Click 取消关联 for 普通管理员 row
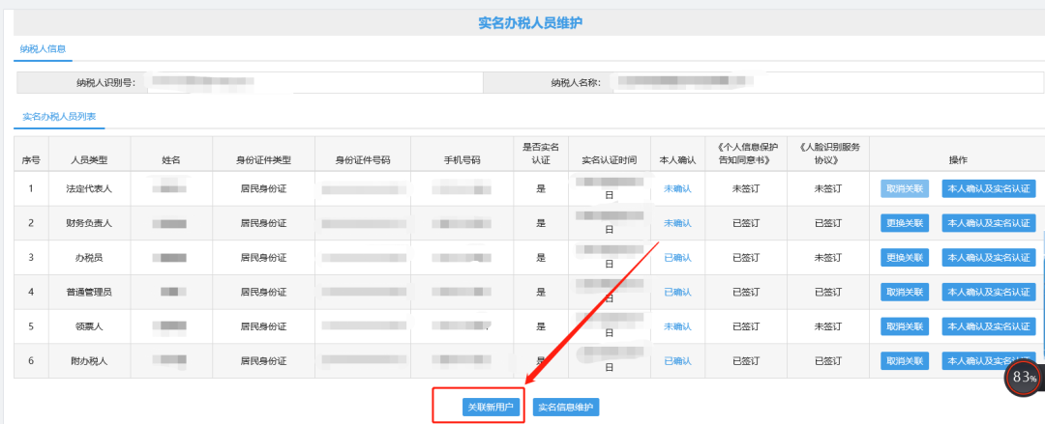The height and width of the screenshot is (424, 1045). 905,293
